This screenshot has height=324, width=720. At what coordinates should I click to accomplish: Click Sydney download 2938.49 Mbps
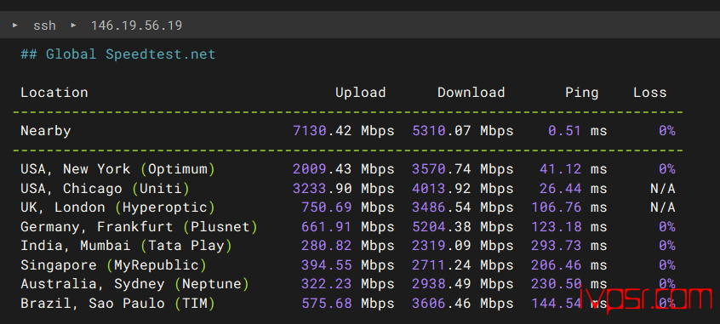[462, 284]
